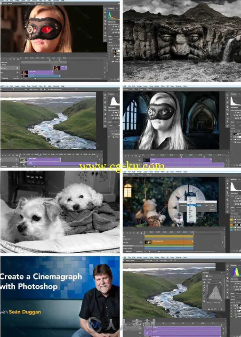Click the plus icon on red-mask upper track

click(x=105, y=68)
